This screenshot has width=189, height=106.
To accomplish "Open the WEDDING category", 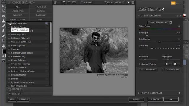I will [x=18, y=15].
